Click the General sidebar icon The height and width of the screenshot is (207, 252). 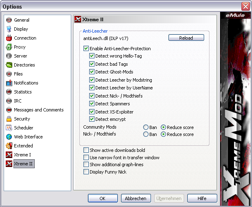9,20
